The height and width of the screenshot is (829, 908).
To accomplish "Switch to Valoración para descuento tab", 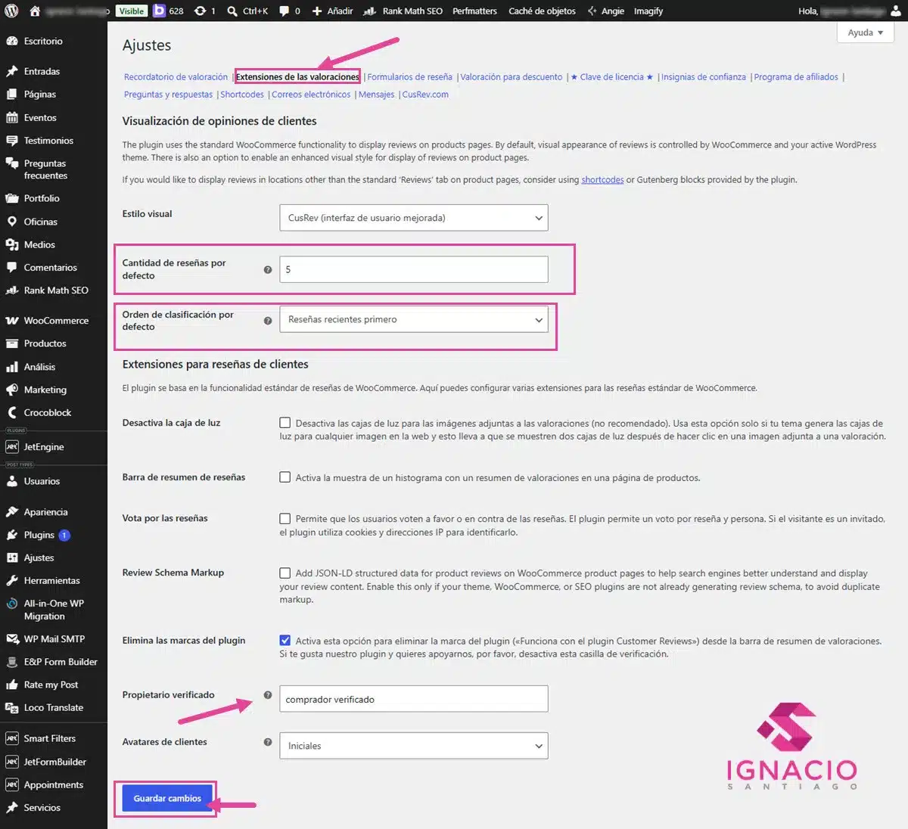I will pos(512,77).
